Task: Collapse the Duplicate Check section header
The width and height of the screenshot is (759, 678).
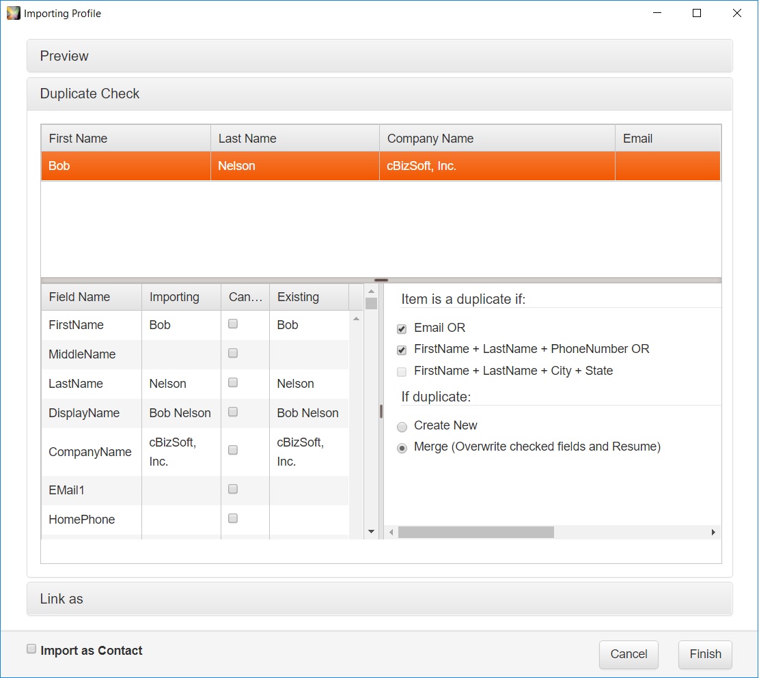Action: pos(380,94)
